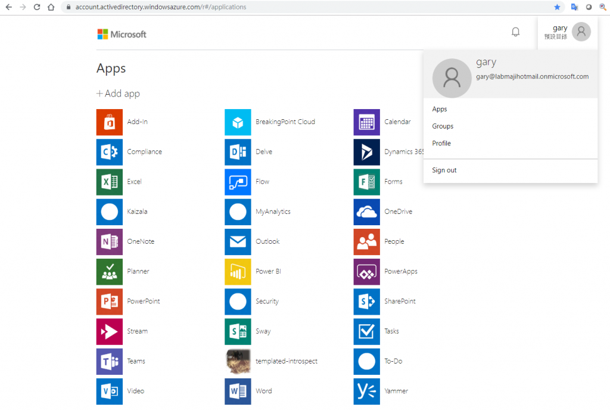Open the Word app icon
Image resolution: width=610 pixels, height=410 pixels.
click(238, 392)
